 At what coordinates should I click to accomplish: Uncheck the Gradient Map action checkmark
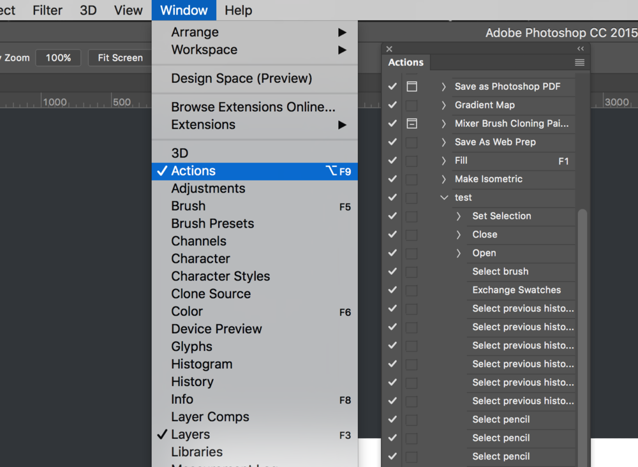[x=392, y=105]
